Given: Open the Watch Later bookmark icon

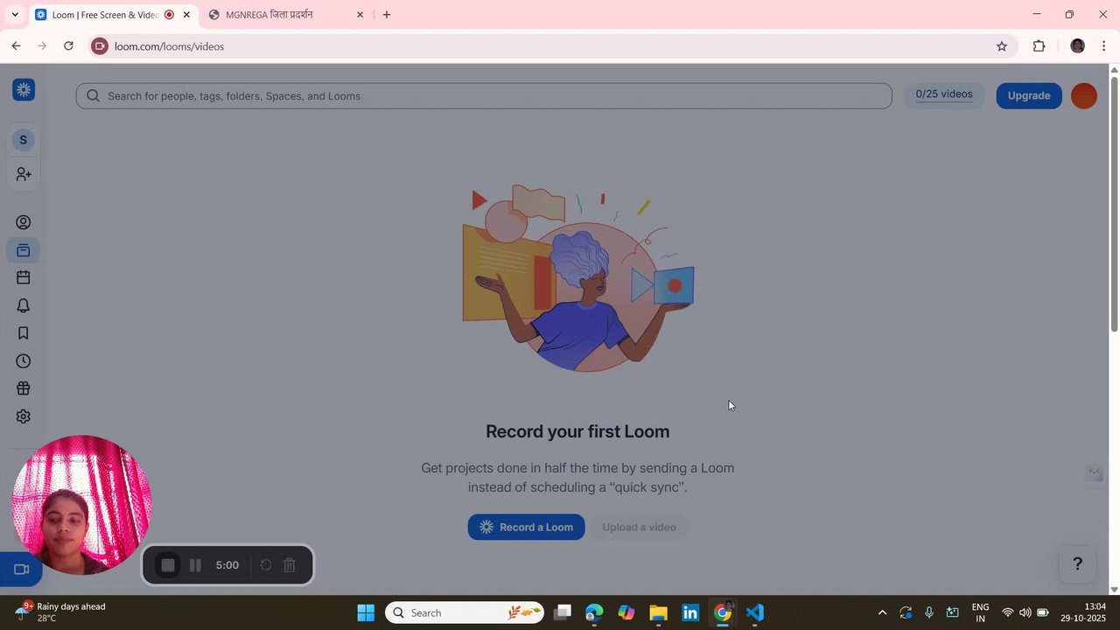Looking at the screenshot, I should [24, 333].
